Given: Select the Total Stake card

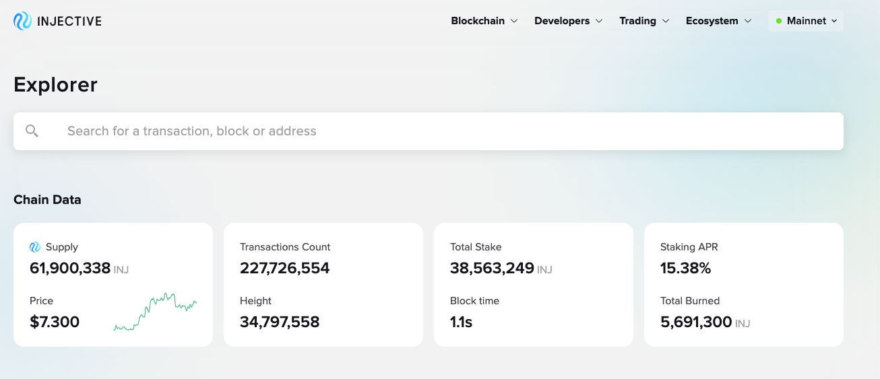Looking at the screenshot, I should tap(534, 285).
